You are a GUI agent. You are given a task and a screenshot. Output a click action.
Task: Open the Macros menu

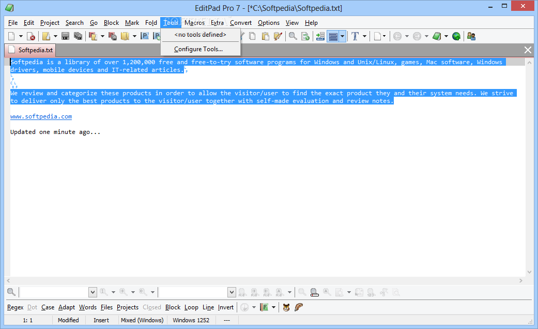[194, 23]
